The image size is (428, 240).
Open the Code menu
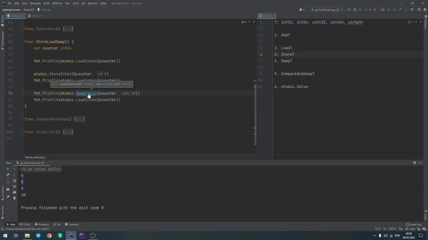pyautogui.click(x=47, y=3)
